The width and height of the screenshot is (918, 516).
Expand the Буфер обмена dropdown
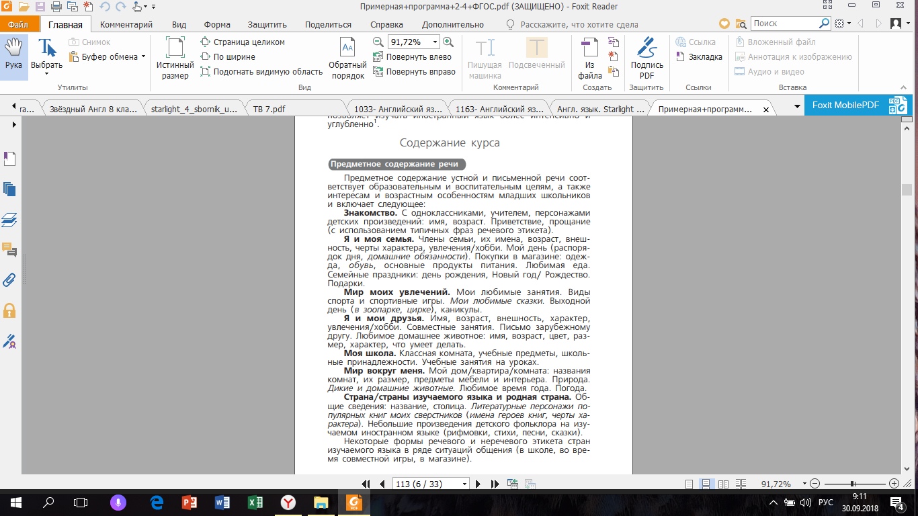pyautogui.click(x=143, y=57)
